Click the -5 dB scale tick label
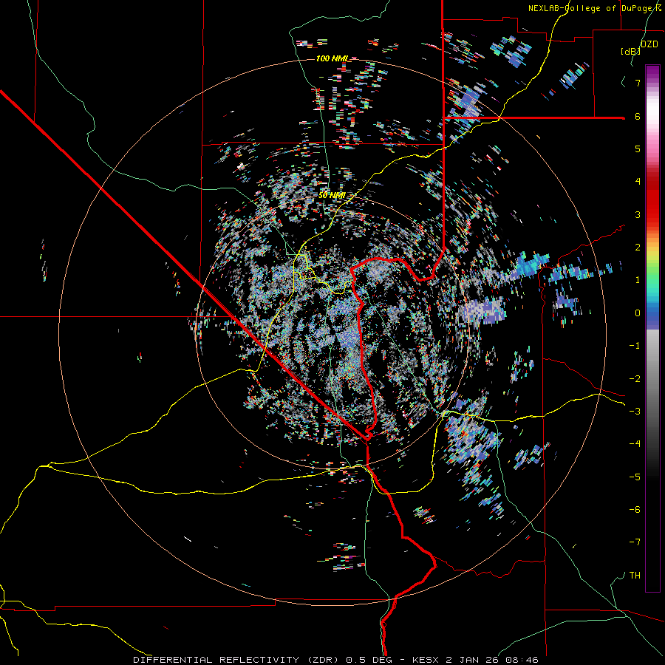Viewport: 665px width, 665px height. click(x=635, y=477)
